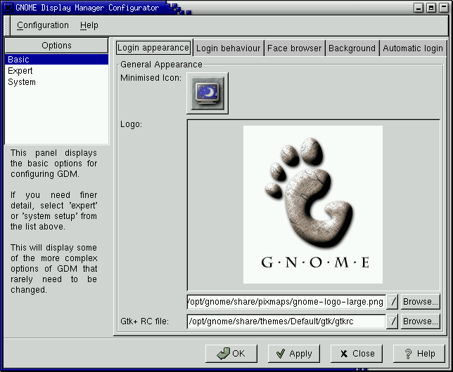Expand the Gtk+ RC file dropdown
453x372 pixels.
tap(392, 321)
